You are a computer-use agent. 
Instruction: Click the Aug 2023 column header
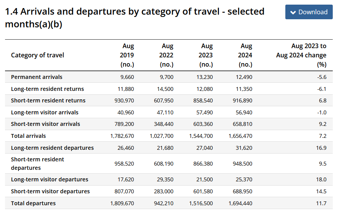point(206,55)
